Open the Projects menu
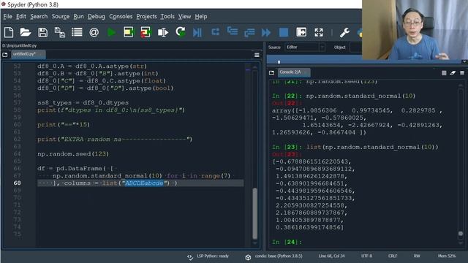468x263 pixels. (x=146, y=16)
